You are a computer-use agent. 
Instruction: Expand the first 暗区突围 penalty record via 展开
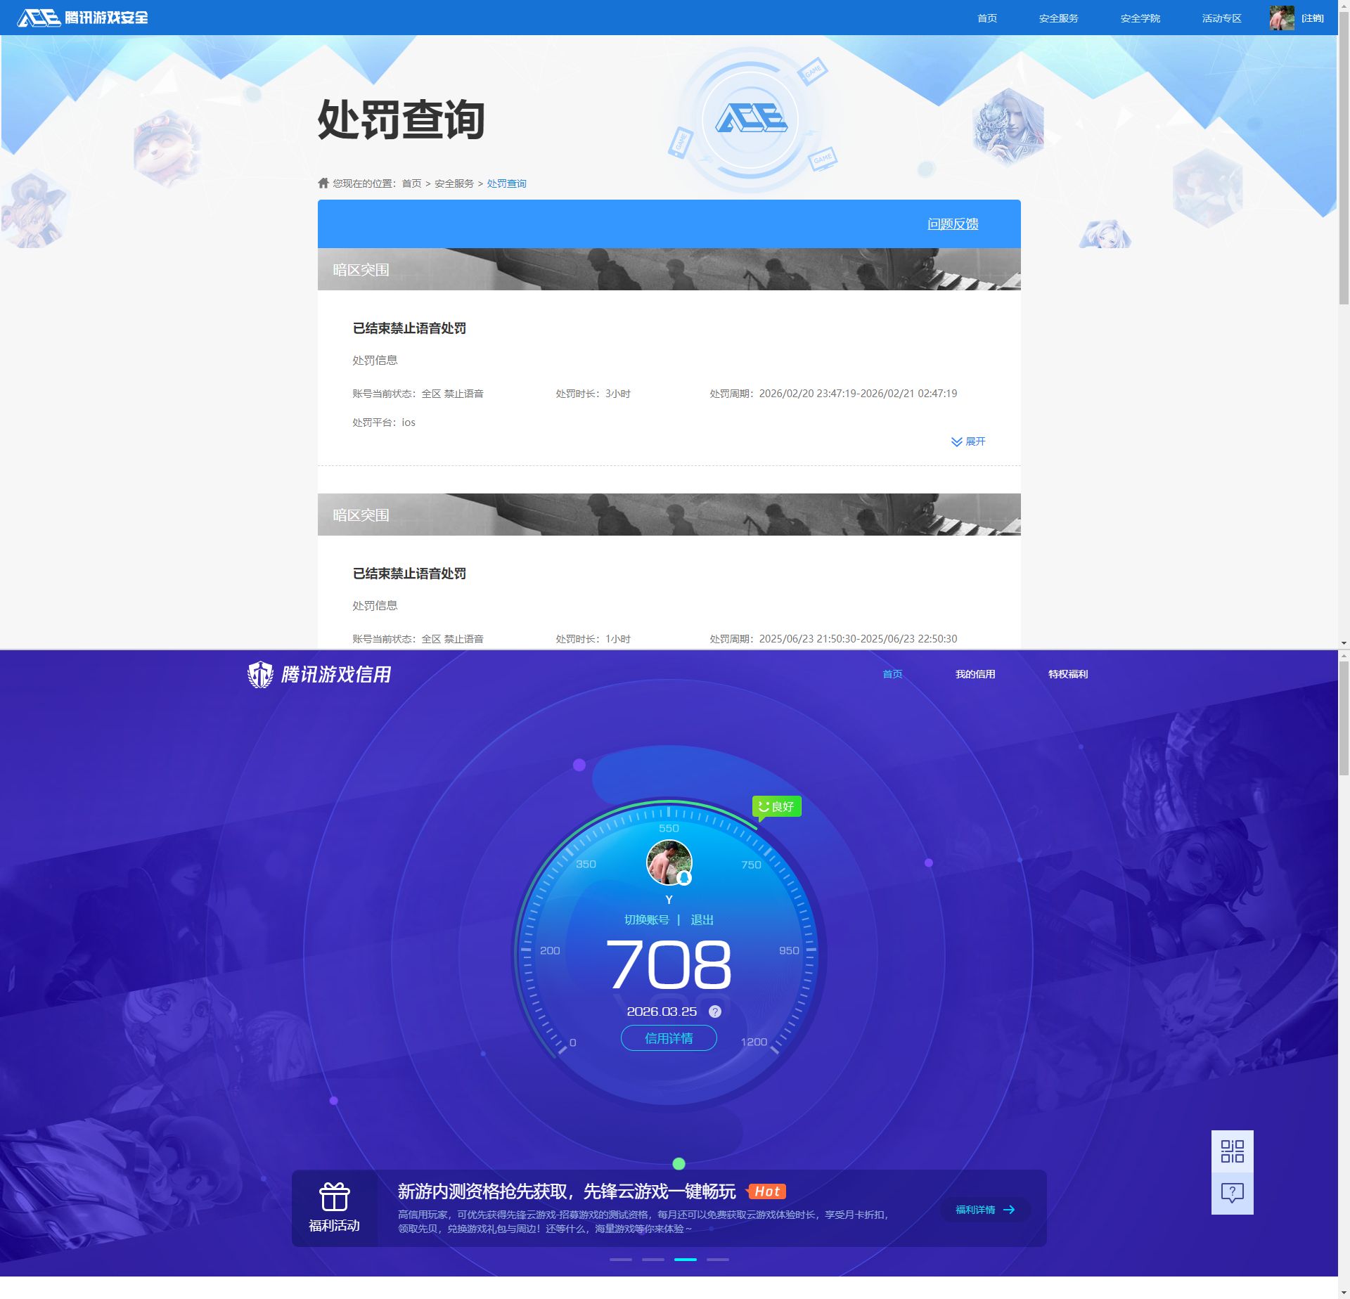969,442
